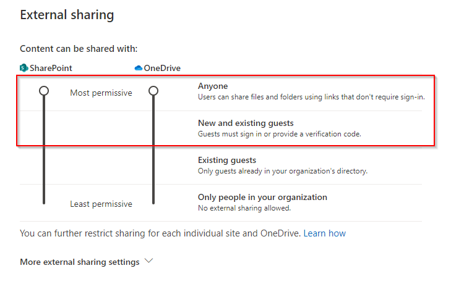
Task: Click the SharePoint logo icon
Action: 24,68
